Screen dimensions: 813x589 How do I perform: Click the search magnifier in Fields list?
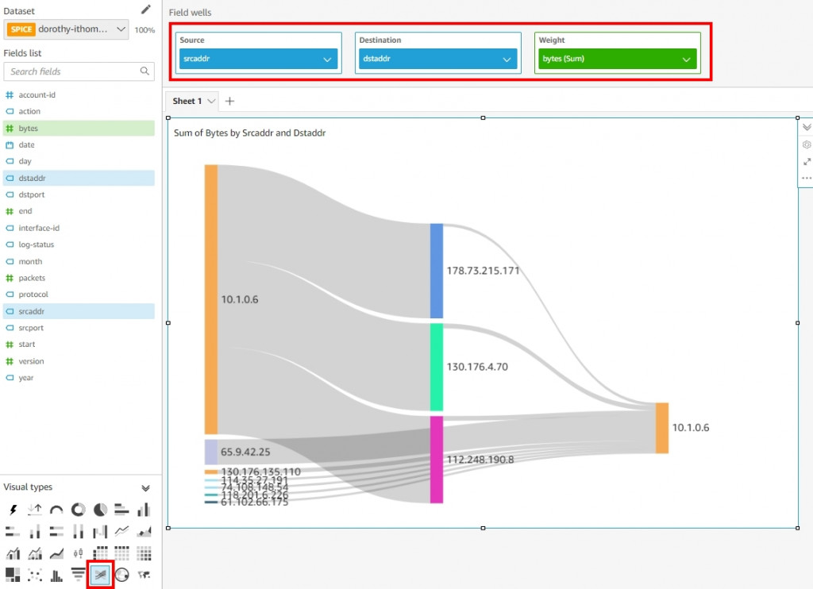coord(144,71)
